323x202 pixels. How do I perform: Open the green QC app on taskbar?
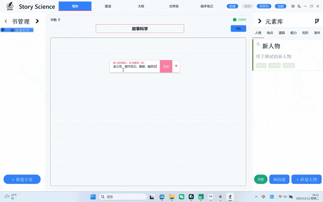pyautogui.click(x=201, y=197)
